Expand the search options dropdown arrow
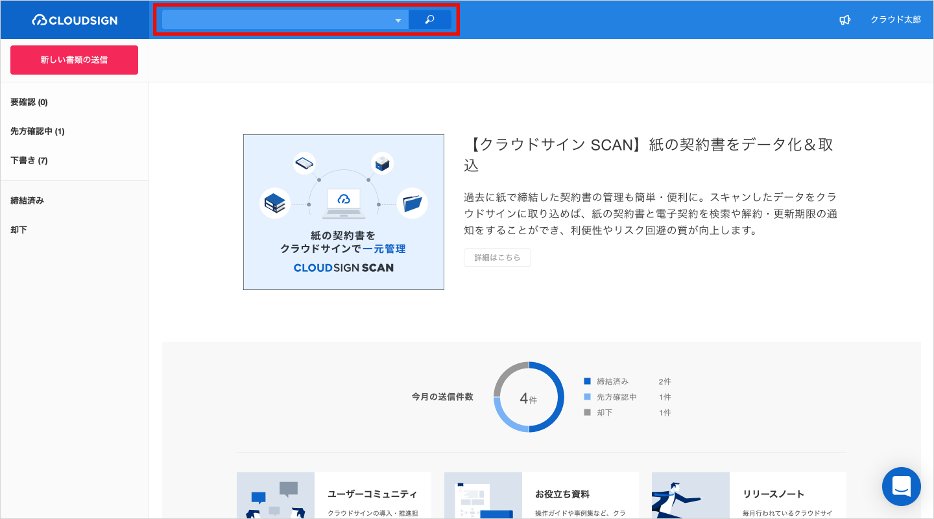The image size is (934, 519). (x=398, y=20)
